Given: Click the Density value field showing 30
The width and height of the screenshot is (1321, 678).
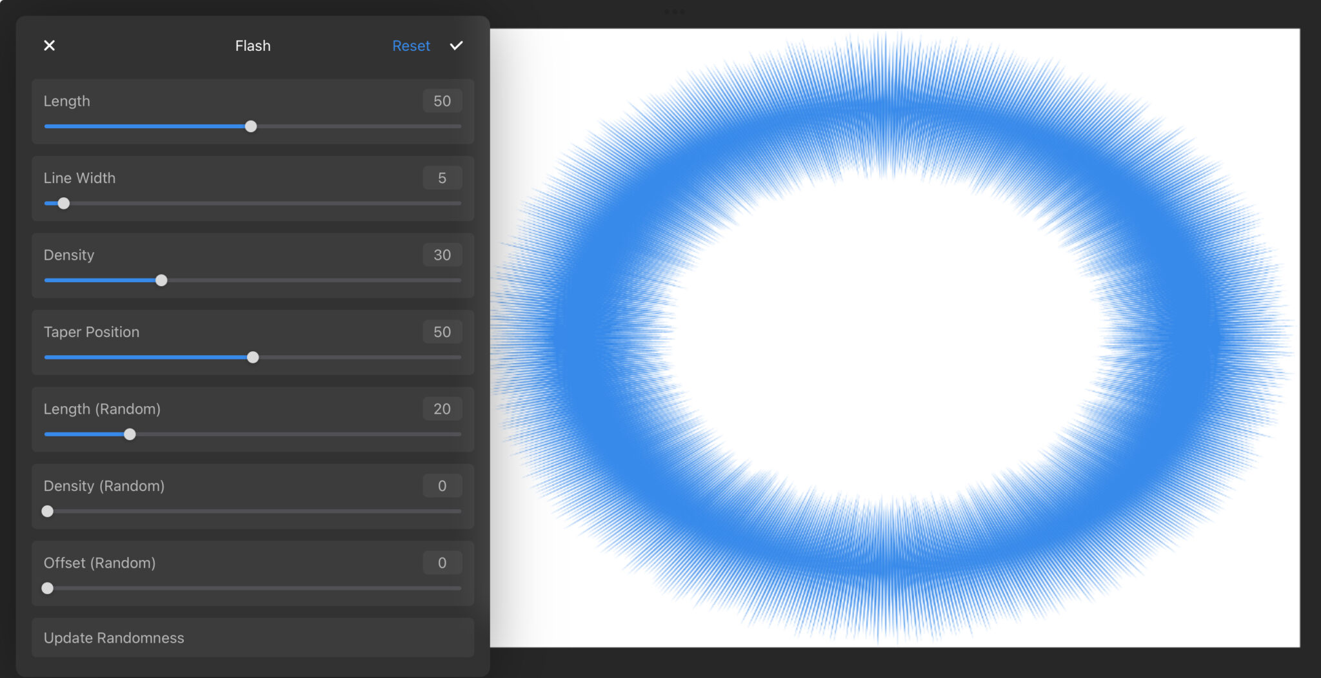Looking at the screenshot, I should click(x=442, y=255).
